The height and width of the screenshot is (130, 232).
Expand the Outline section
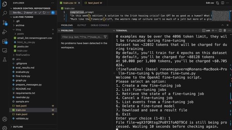click(x=11, y=127)
